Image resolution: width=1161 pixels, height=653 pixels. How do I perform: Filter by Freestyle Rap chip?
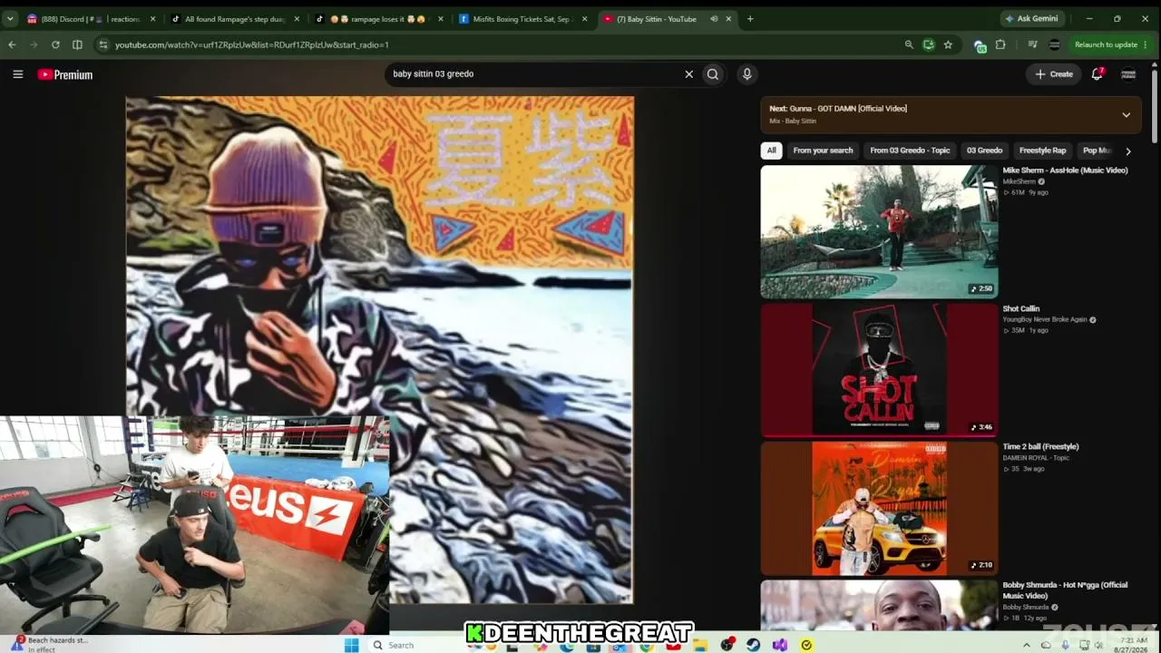pos(1042,151)
